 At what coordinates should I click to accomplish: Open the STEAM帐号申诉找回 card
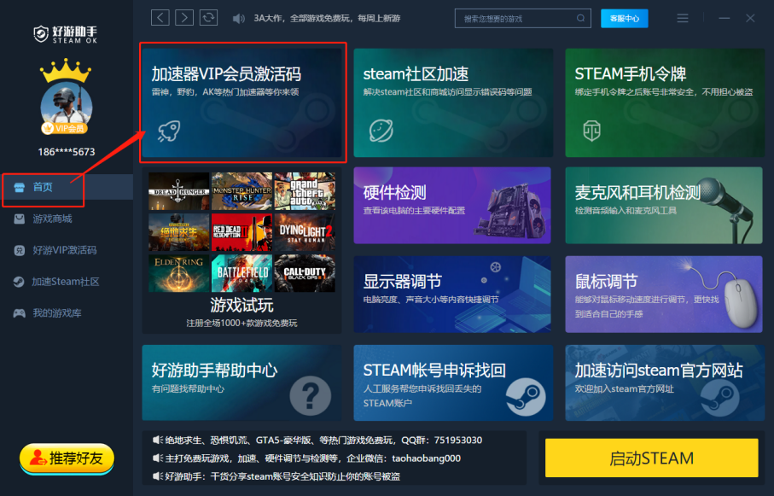coord(453,382)
